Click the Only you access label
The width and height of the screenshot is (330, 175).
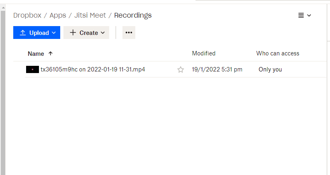click(270, 69)
